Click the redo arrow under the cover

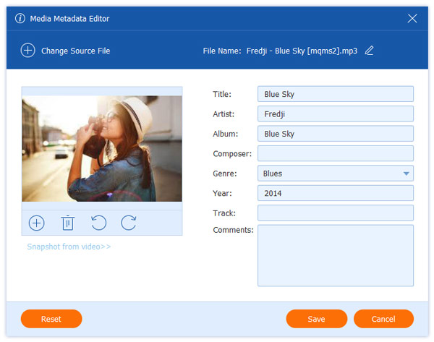129,223
